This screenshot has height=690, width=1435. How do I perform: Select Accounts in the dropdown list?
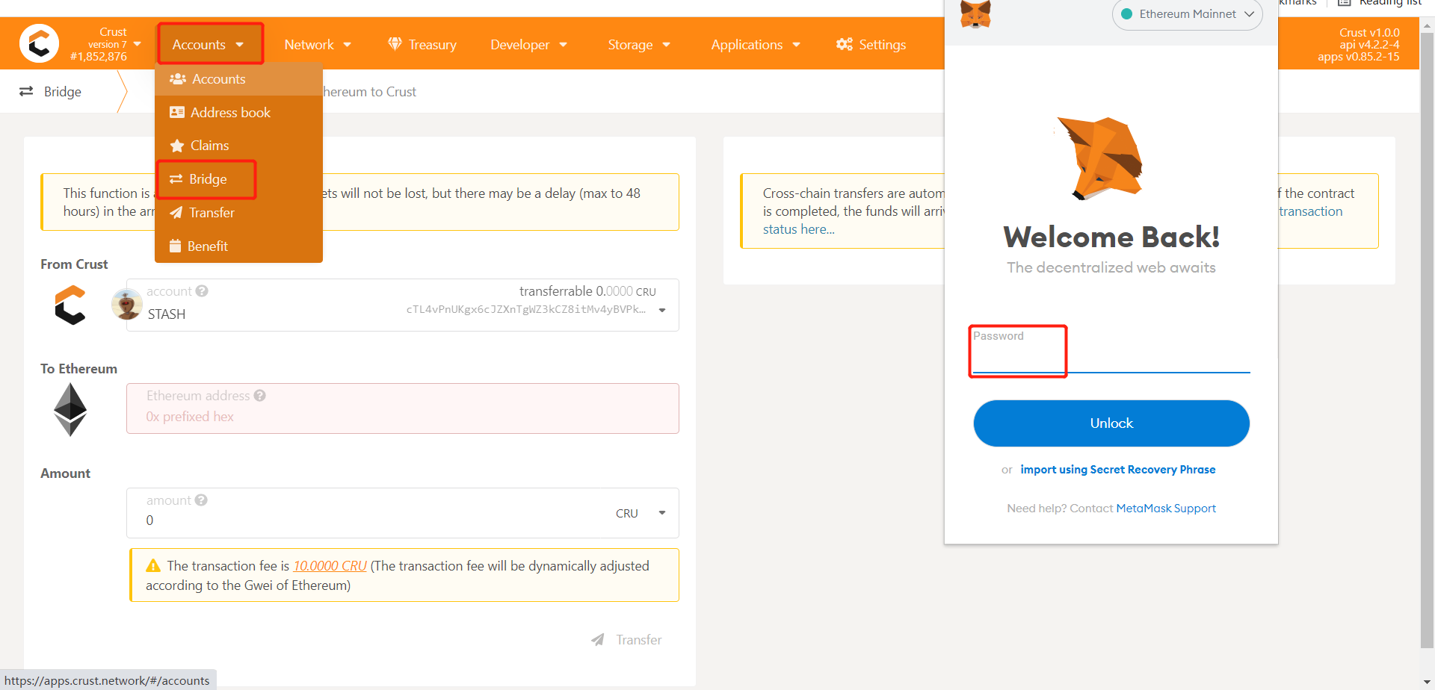coord(238,79)
